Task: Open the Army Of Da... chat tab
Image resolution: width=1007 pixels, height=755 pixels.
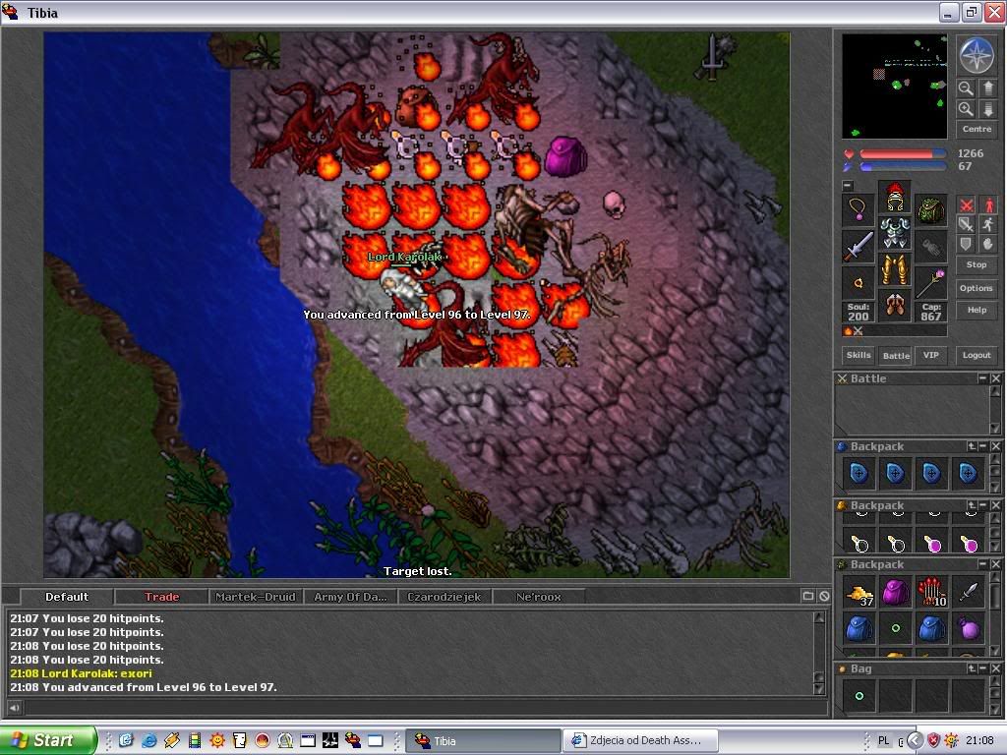Action: pos(351,597)
